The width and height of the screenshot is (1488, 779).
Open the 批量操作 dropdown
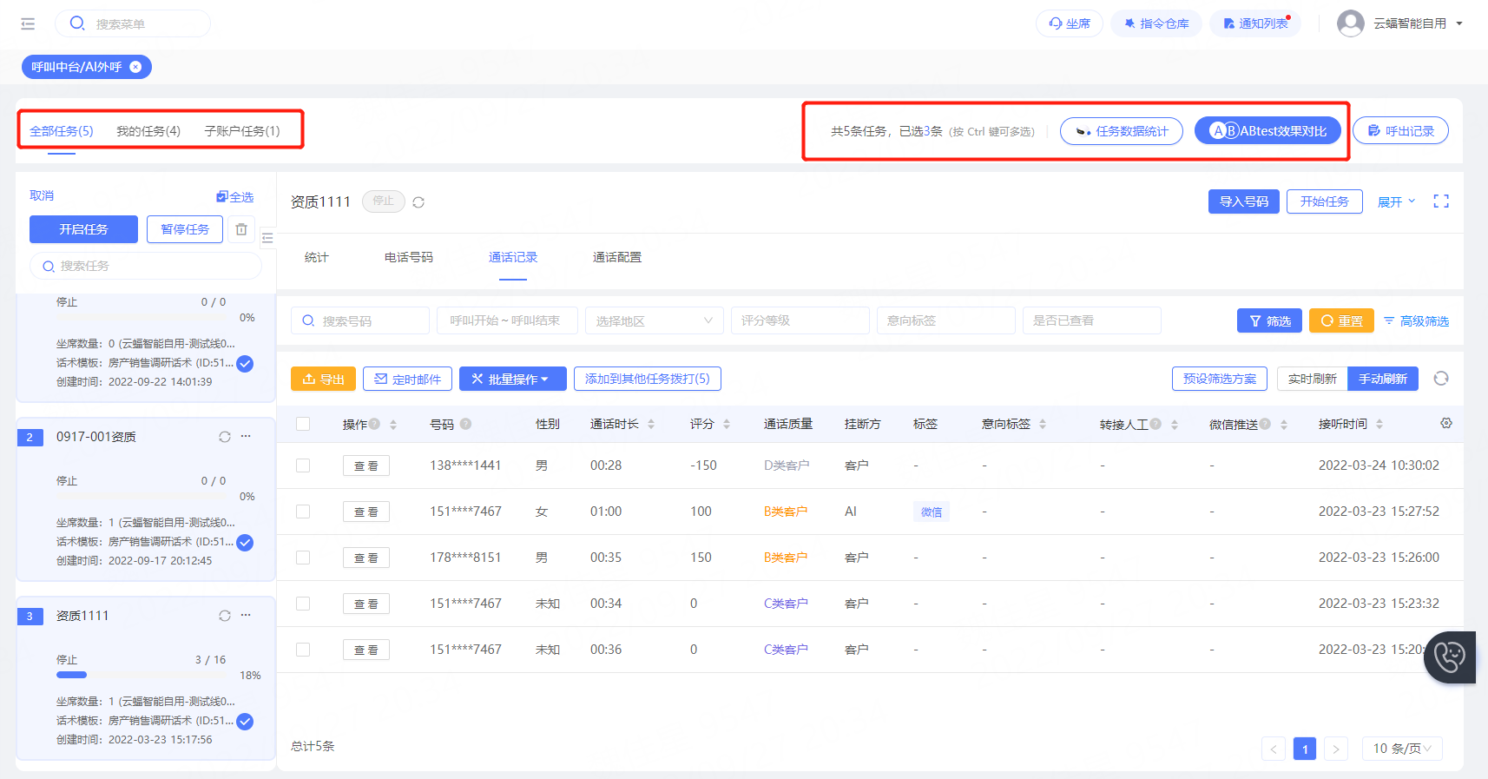512,379
